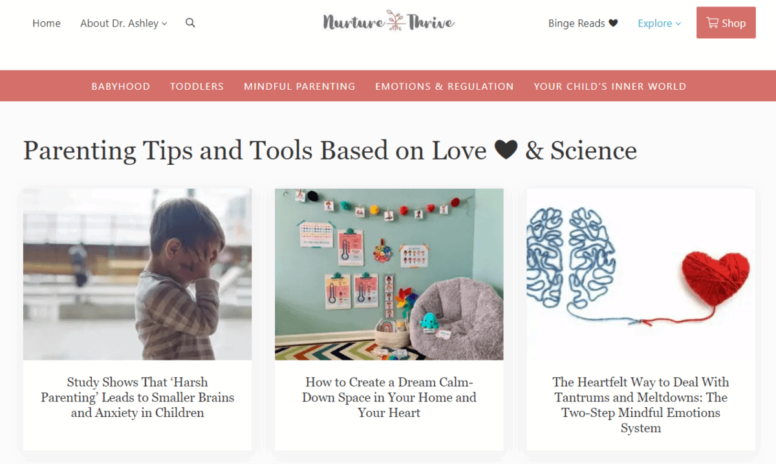
Task: Click the heart symbol in the page headline
Action: 506,149
